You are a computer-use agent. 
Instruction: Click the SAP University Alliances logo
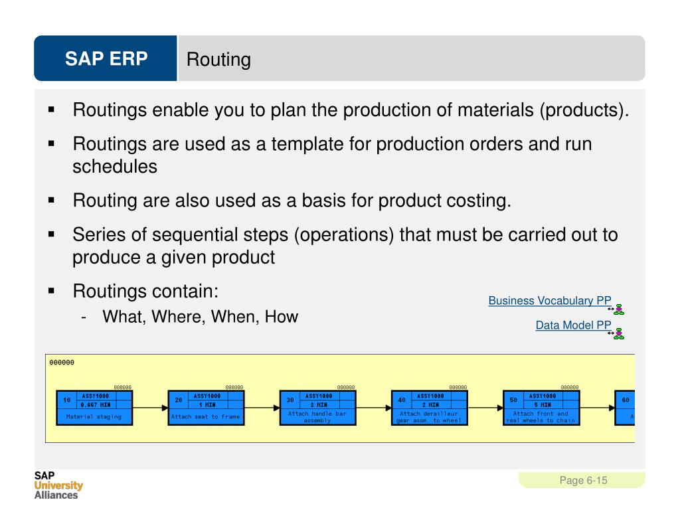click(58, 485)
